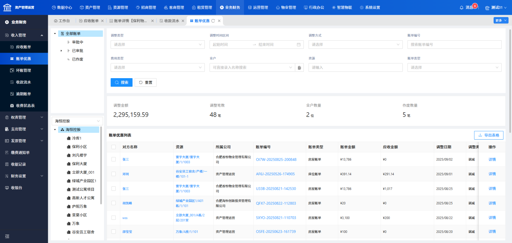Click the 导出表格 export button
The height and width of the screenshot is (243, 512).
[489, 135]
